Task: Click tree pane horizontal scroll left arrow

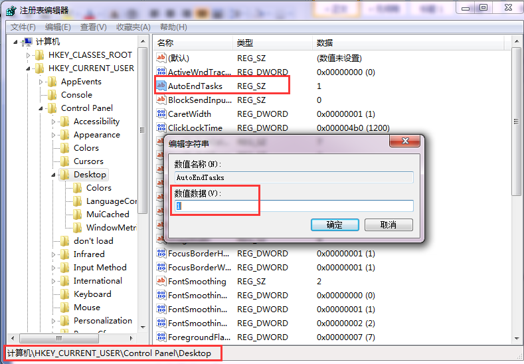Action: click(13, 338)
